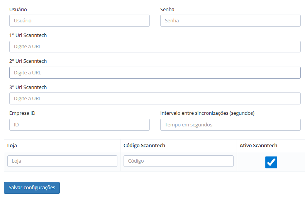Click the Loja column header
Viewport: 305px width, 200px height.
point(12,146)
